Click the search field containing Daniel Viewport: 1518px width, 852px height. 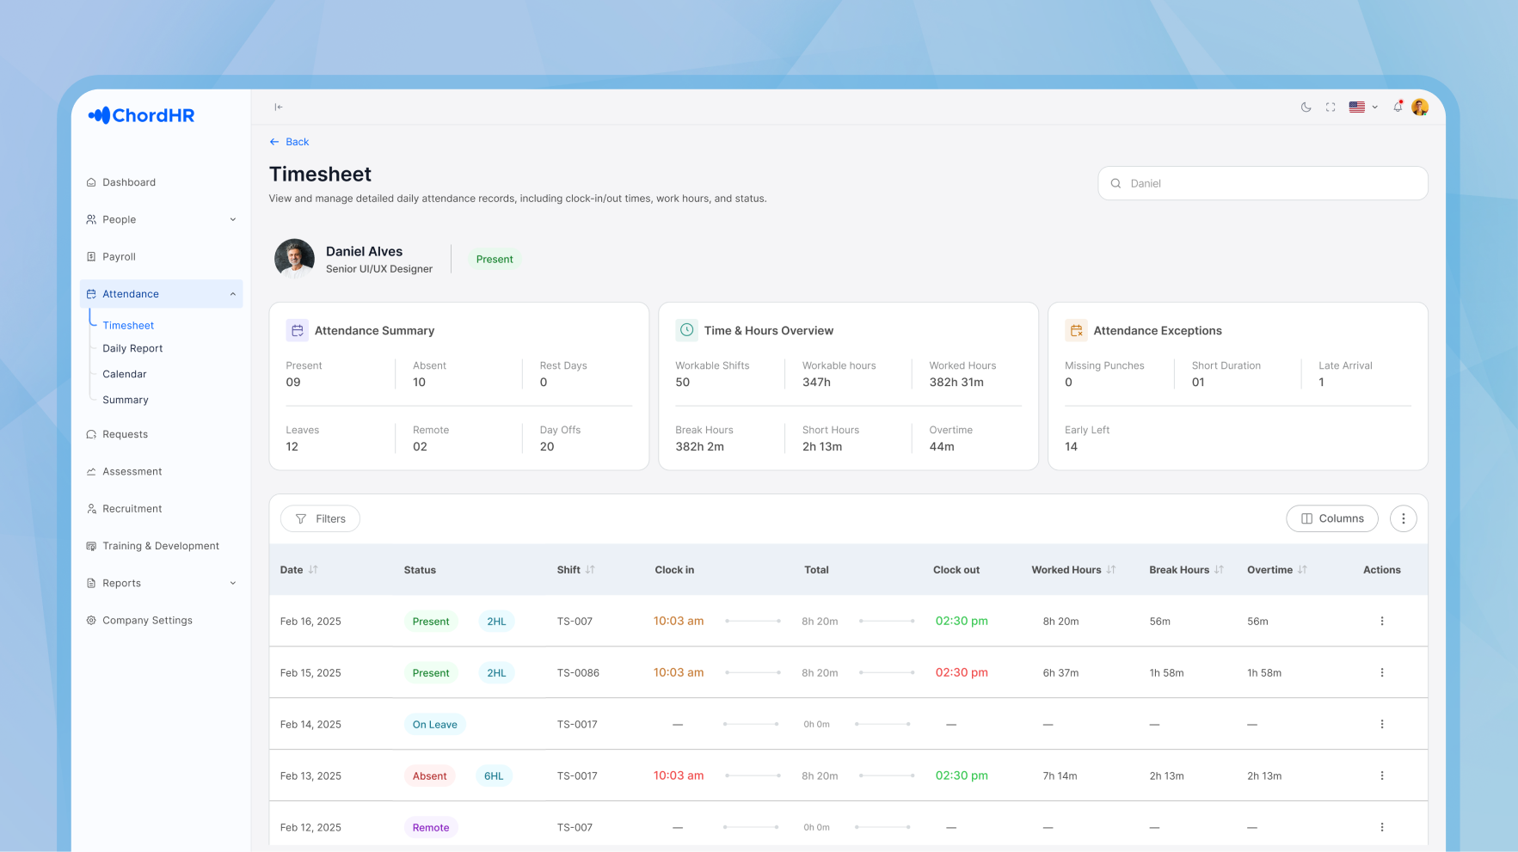1262,183
